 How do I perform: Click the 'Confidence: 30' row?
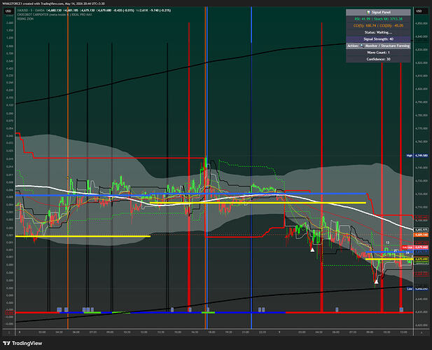pos(378,59)
